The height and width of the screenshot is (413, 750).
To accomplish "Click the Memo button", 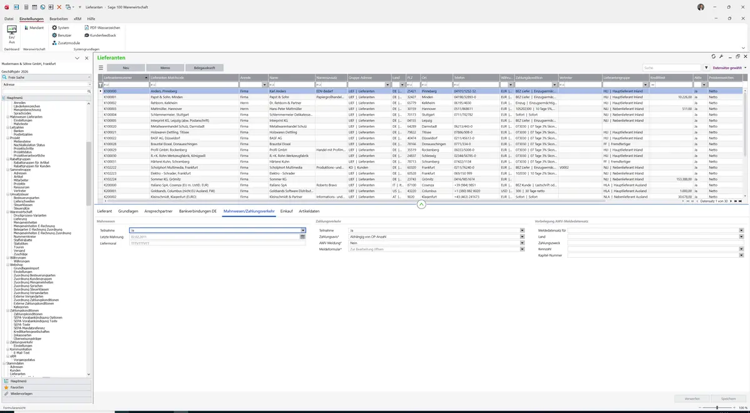I will [165, 68].
